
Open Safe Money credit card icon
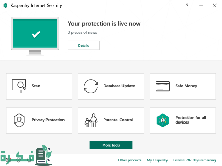tap(162, 86)
